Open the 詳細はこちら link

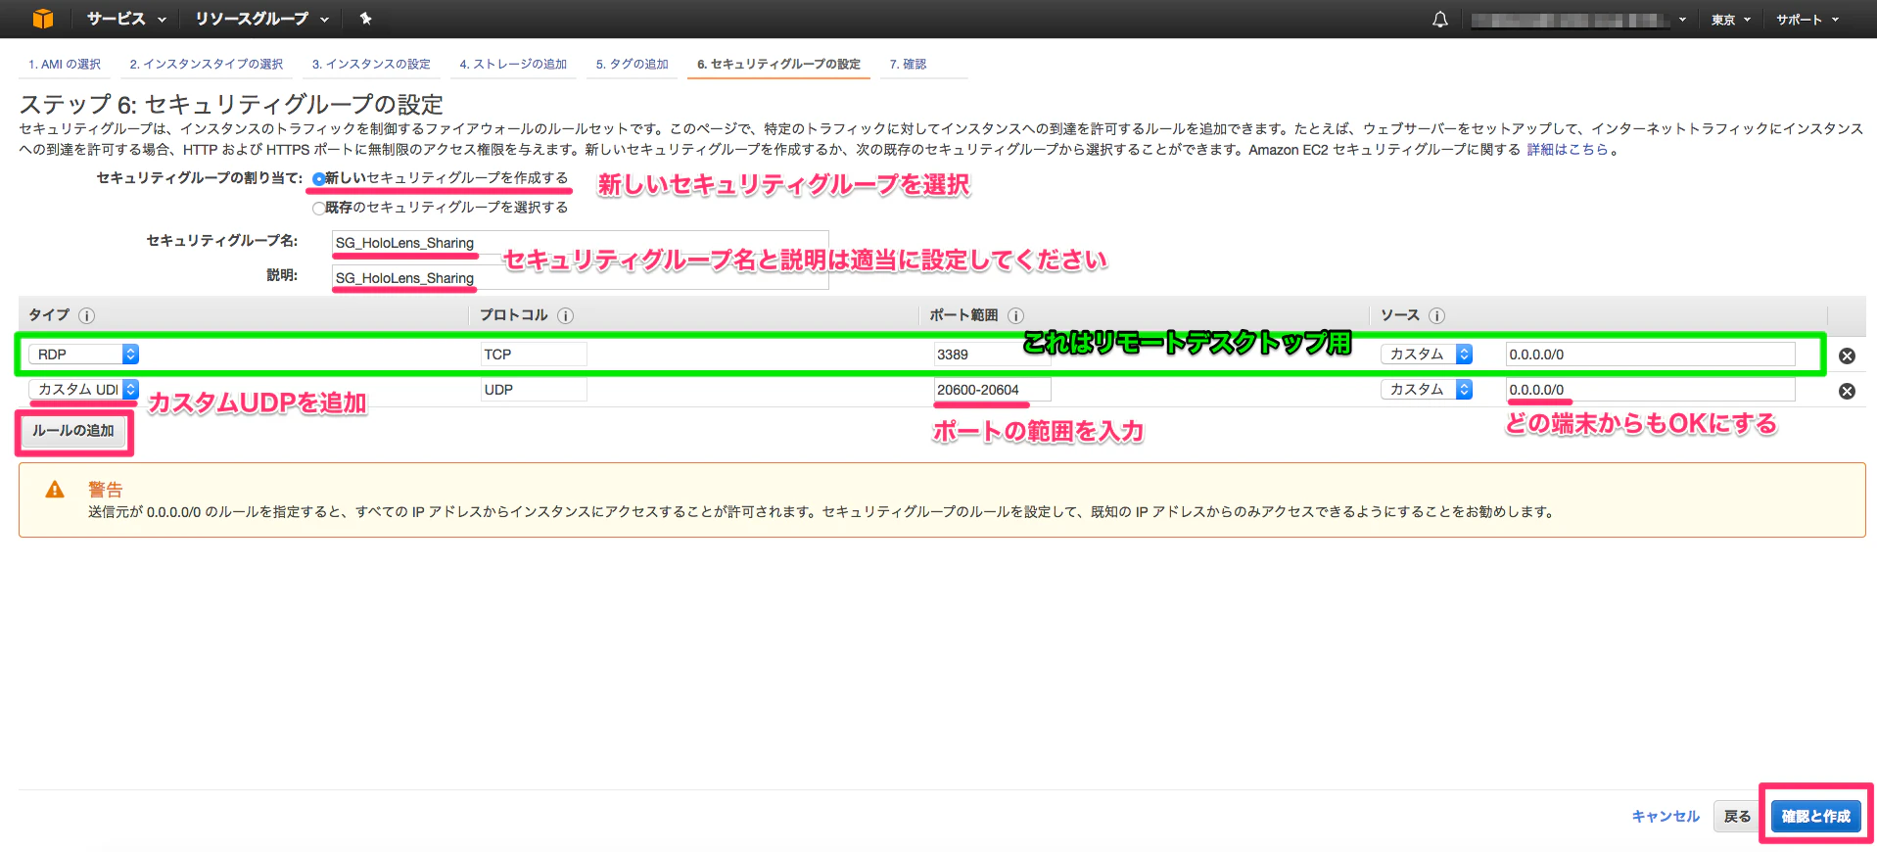pos(1568,150)
